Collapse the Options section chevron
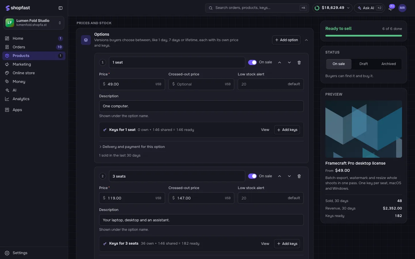 pos(306,40)
